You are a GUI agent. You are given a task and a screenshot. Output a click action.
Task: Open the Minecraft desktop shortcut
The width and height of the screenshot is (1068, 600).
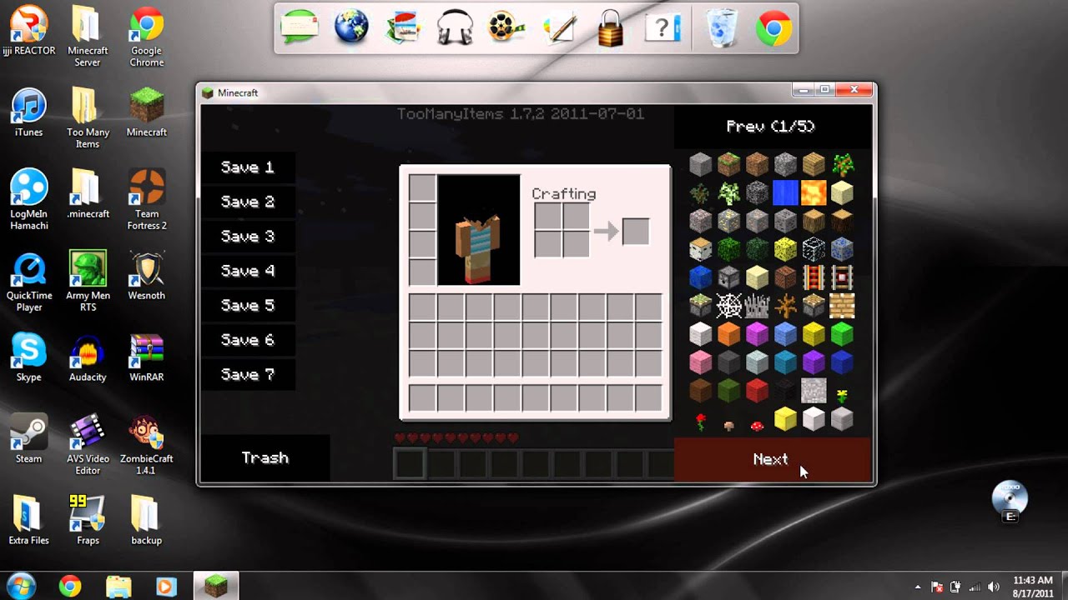[146, 112]
